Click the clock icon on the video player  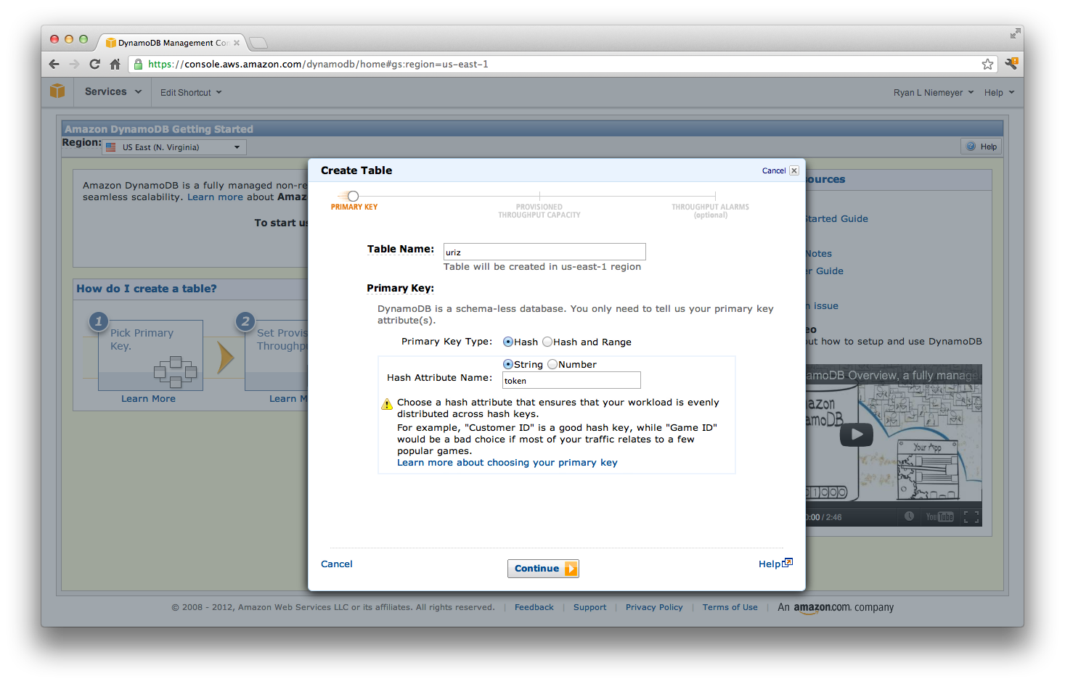coord(910,516)
